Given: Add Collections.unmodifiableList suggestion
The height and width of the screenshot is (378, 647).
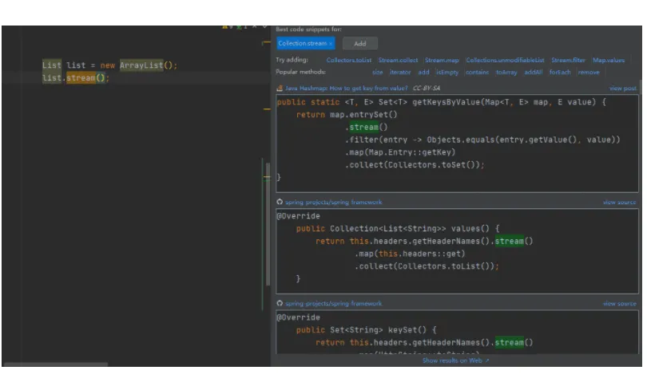Looking at the screenshot, I should tap(505, 60).
